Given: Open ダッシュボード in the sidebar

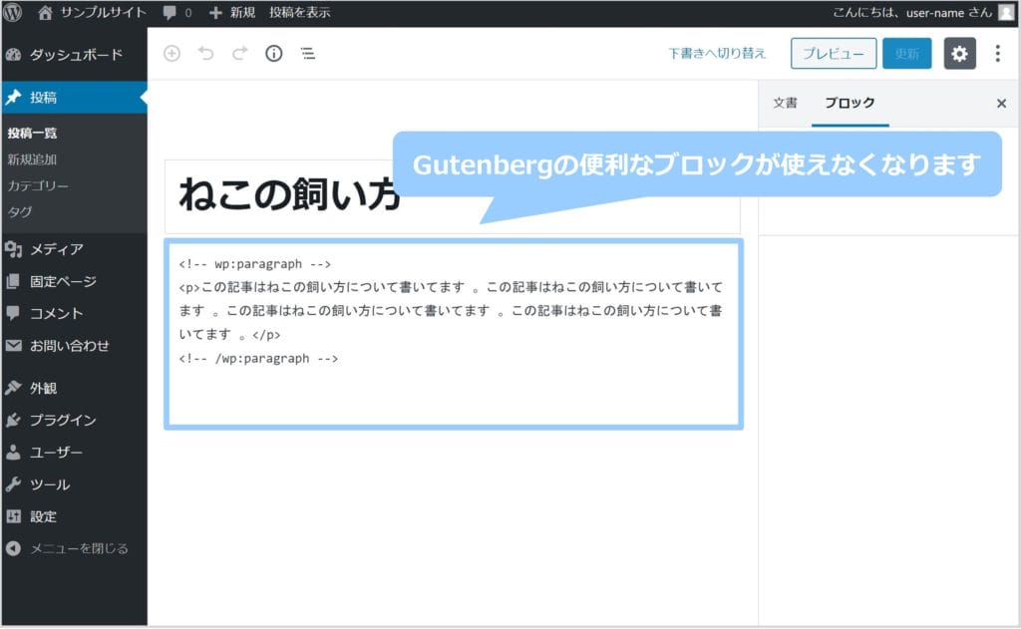Looking at the screenshot, I should point(74,55).
